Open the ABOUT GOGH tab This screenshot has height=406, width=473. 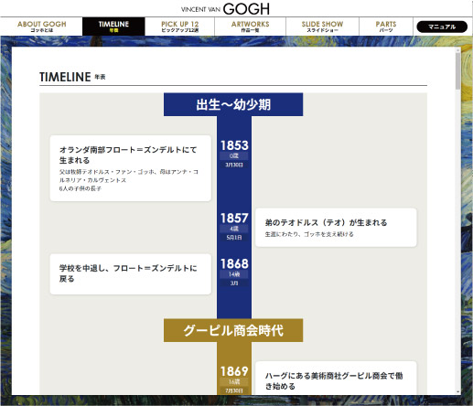(41, 27)
